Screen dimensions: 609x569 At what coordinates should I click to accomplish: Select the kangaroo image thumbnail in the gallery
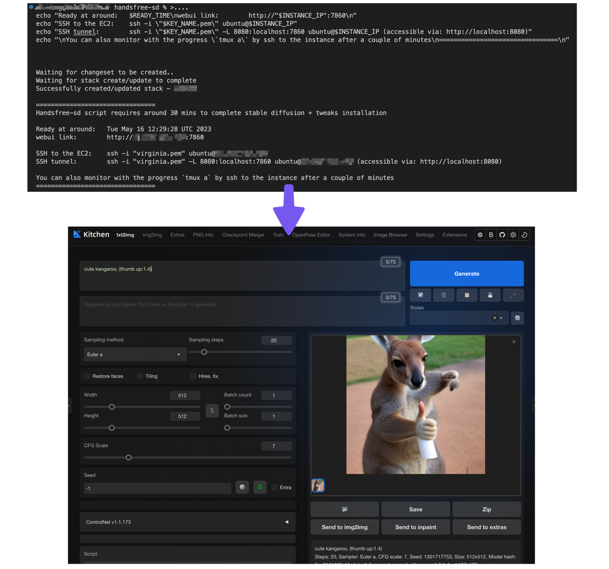click(318, 485)
